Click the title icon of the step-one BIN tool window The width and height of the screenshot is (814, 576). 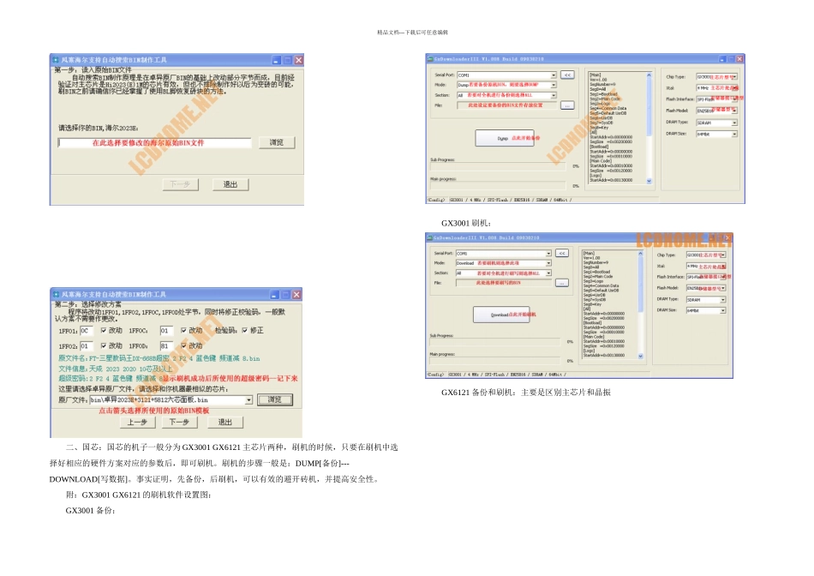tap(56, 60)
